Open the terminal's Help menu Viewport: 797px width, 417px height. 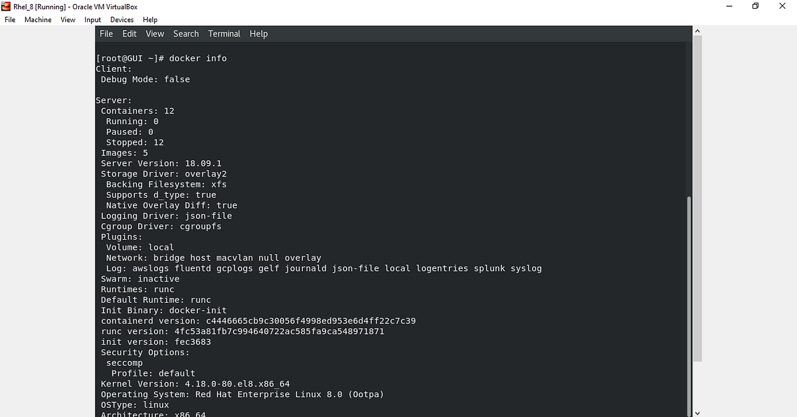pos(258,33)
